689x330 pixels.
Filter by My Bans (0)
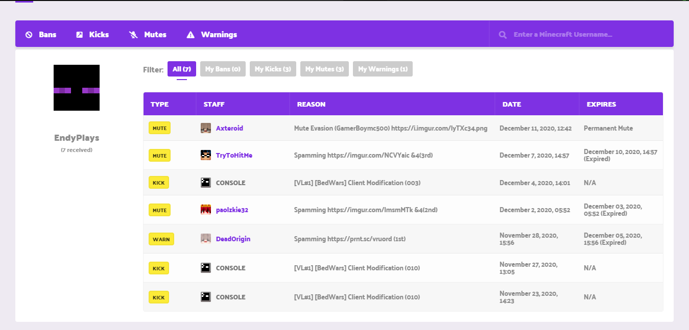click(223, 69)
